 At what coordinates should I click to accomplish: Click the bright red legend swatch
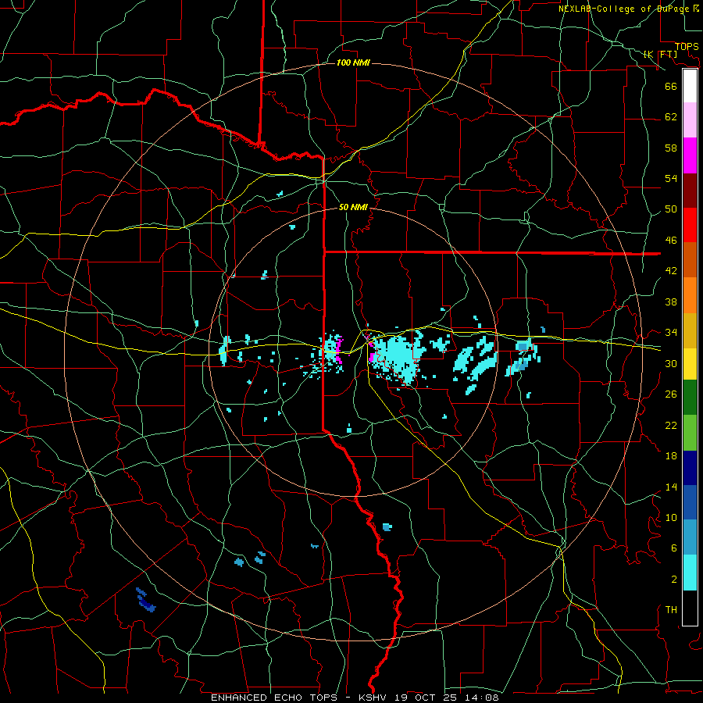click(x=690, y=225)
